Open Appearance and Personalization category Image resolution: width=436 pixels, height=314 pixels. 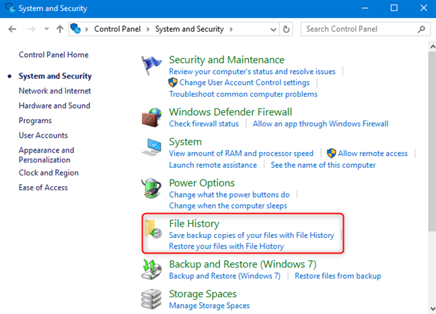click(46, 155)
